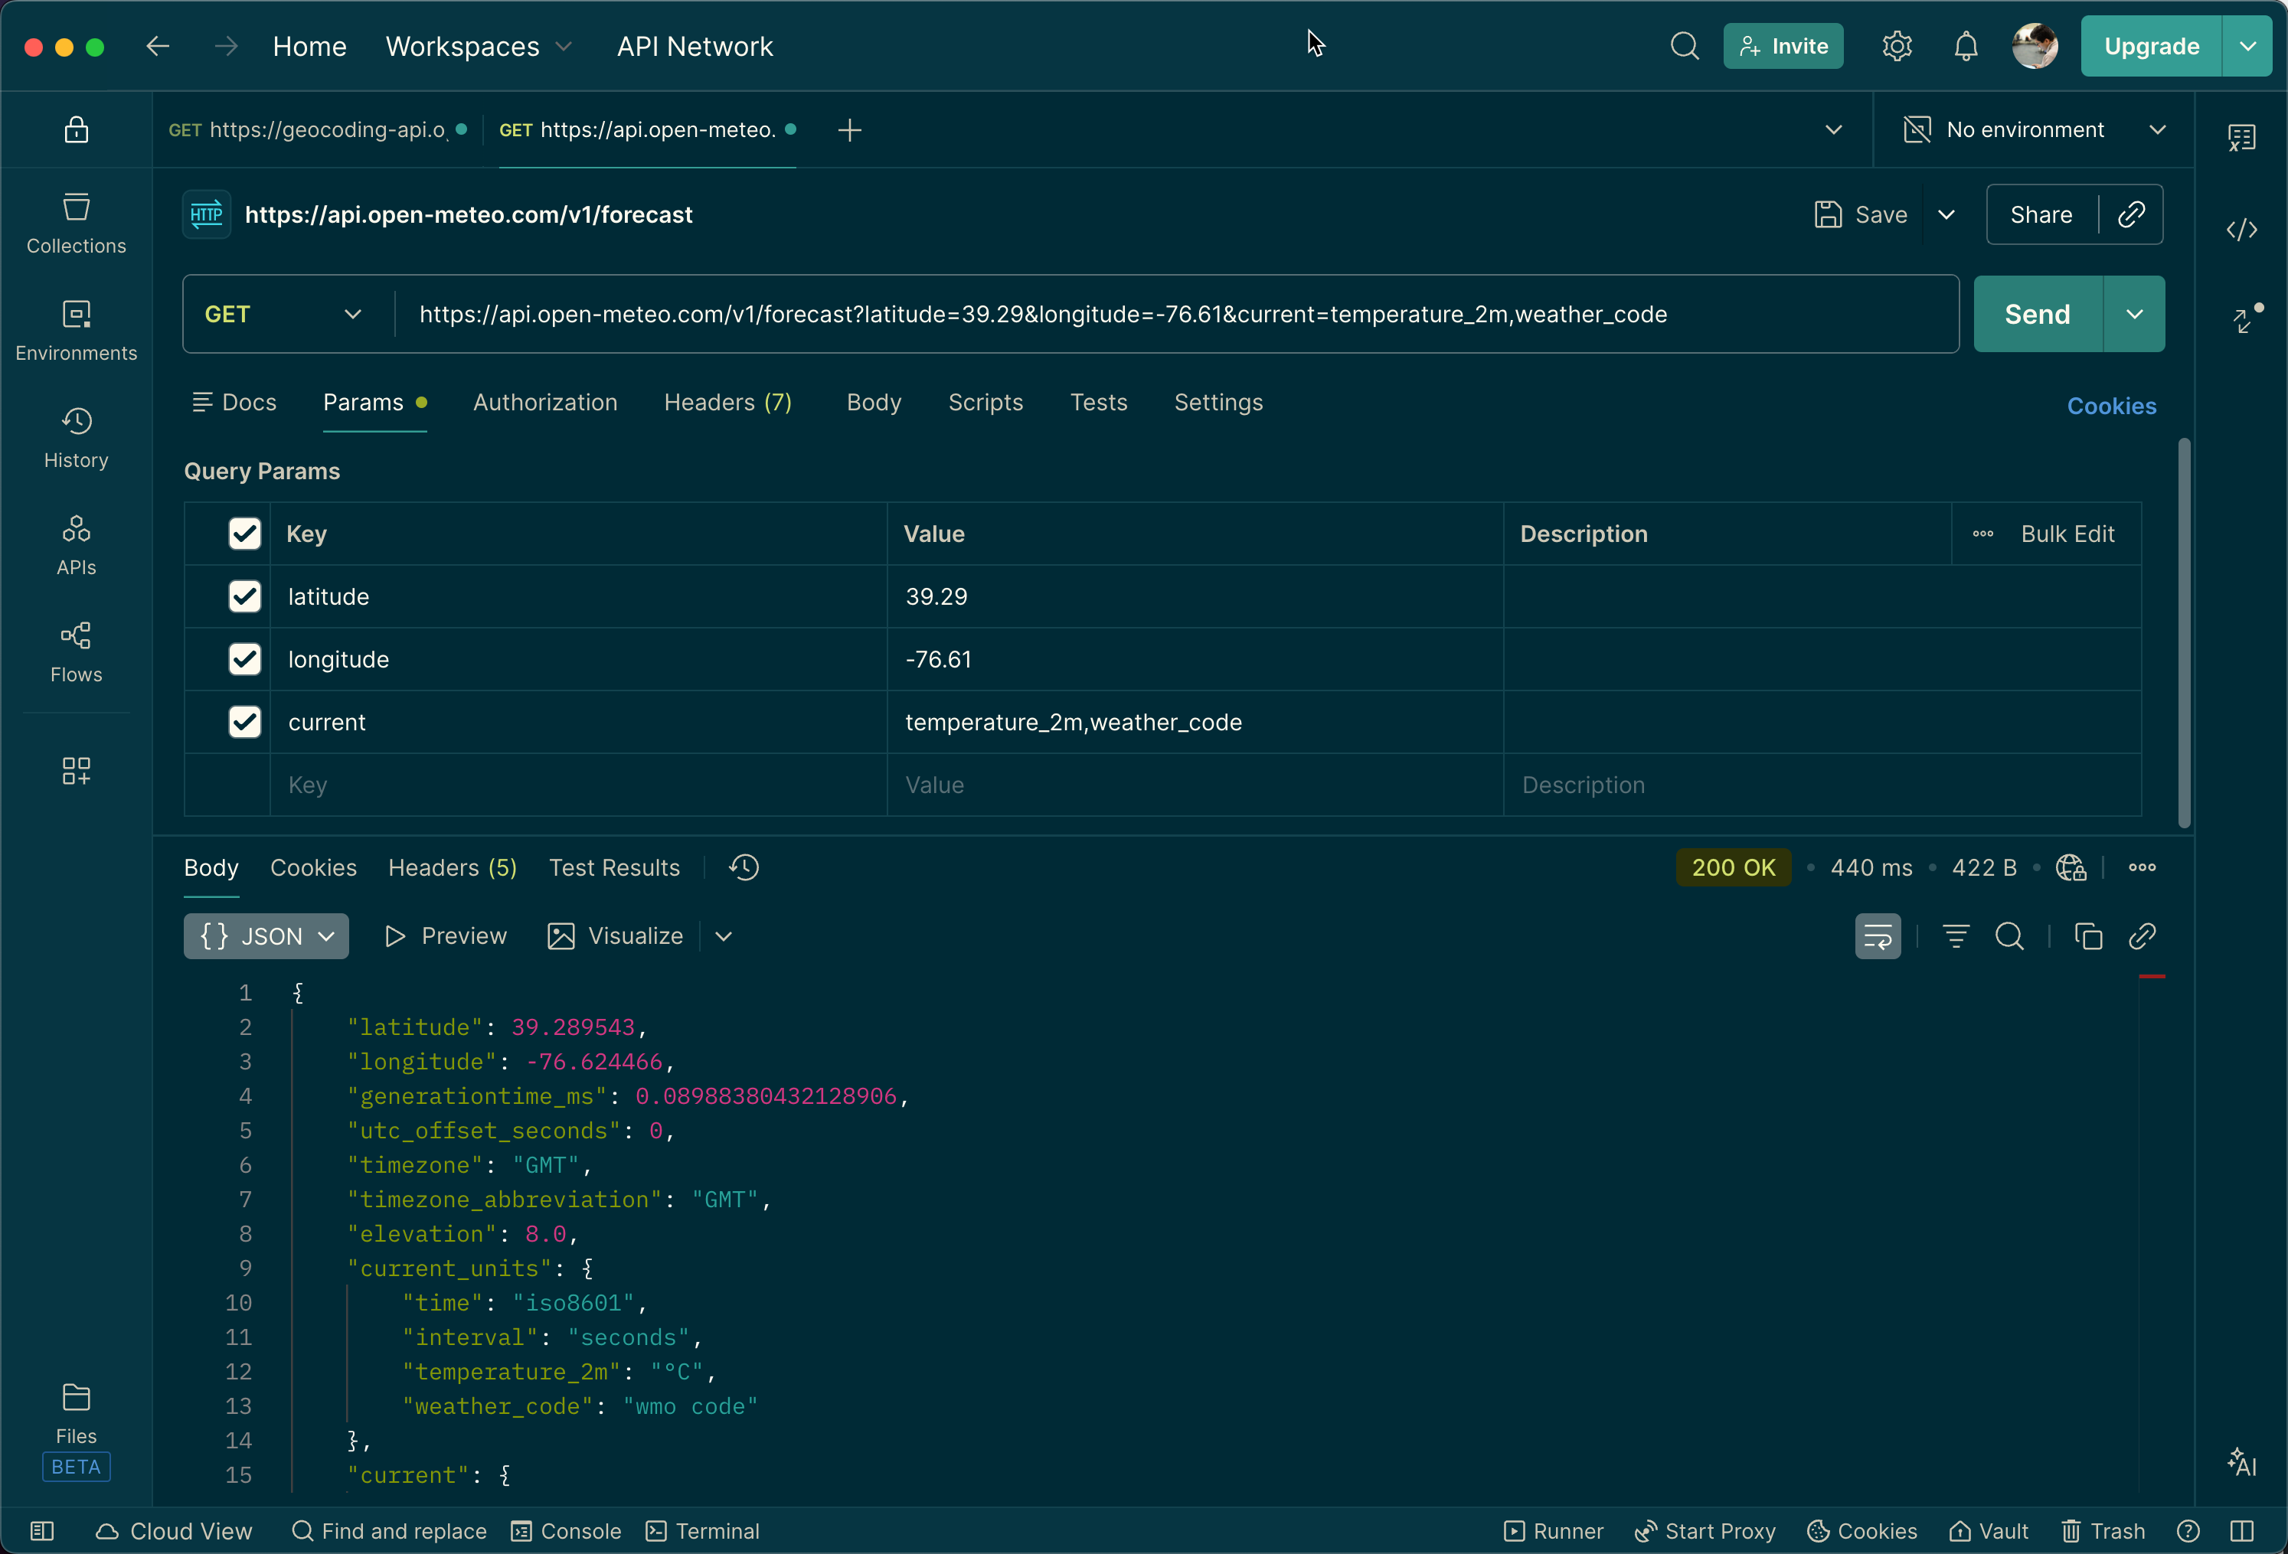Copy the response body to clipboard
The height and width of the screenshot is (1554, 2288).
tap(2088, 936)
